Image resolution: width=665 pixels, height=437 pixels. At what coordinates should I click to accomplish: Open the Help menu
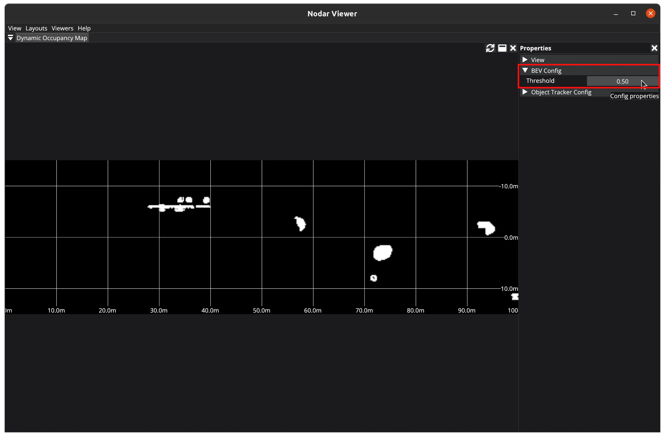click(84, 28)
